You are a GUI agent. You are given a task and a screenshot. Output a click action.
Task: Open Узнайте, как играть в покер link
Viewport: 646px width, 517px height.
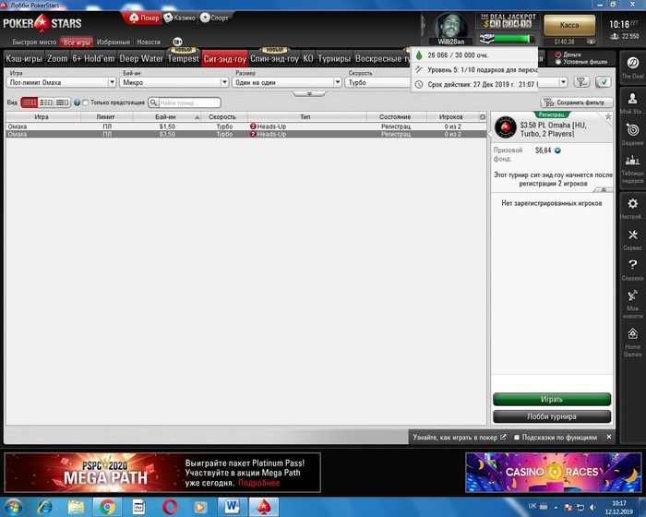coord(460,437)
